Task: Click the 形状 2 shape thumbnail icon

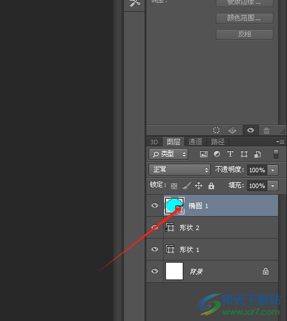Action: [170, 227]
